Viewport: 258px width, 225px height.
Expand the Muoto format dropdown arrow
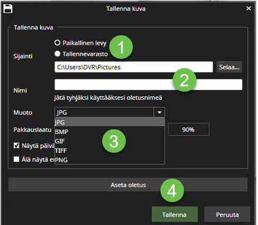point(159,112)
